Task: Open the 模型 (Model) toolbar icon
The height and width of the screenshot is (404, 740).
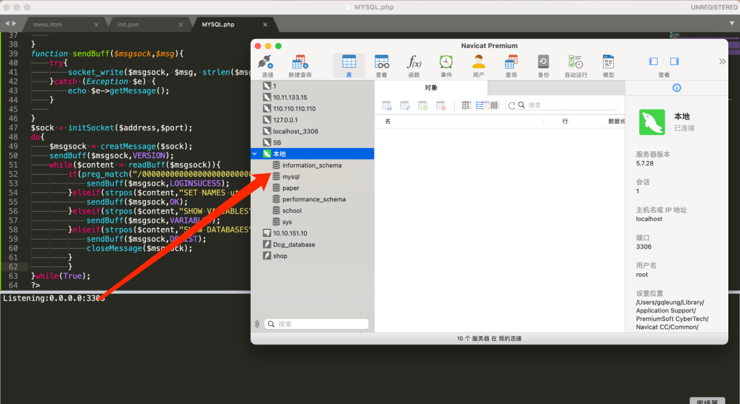Action: (x=608, y=66)
